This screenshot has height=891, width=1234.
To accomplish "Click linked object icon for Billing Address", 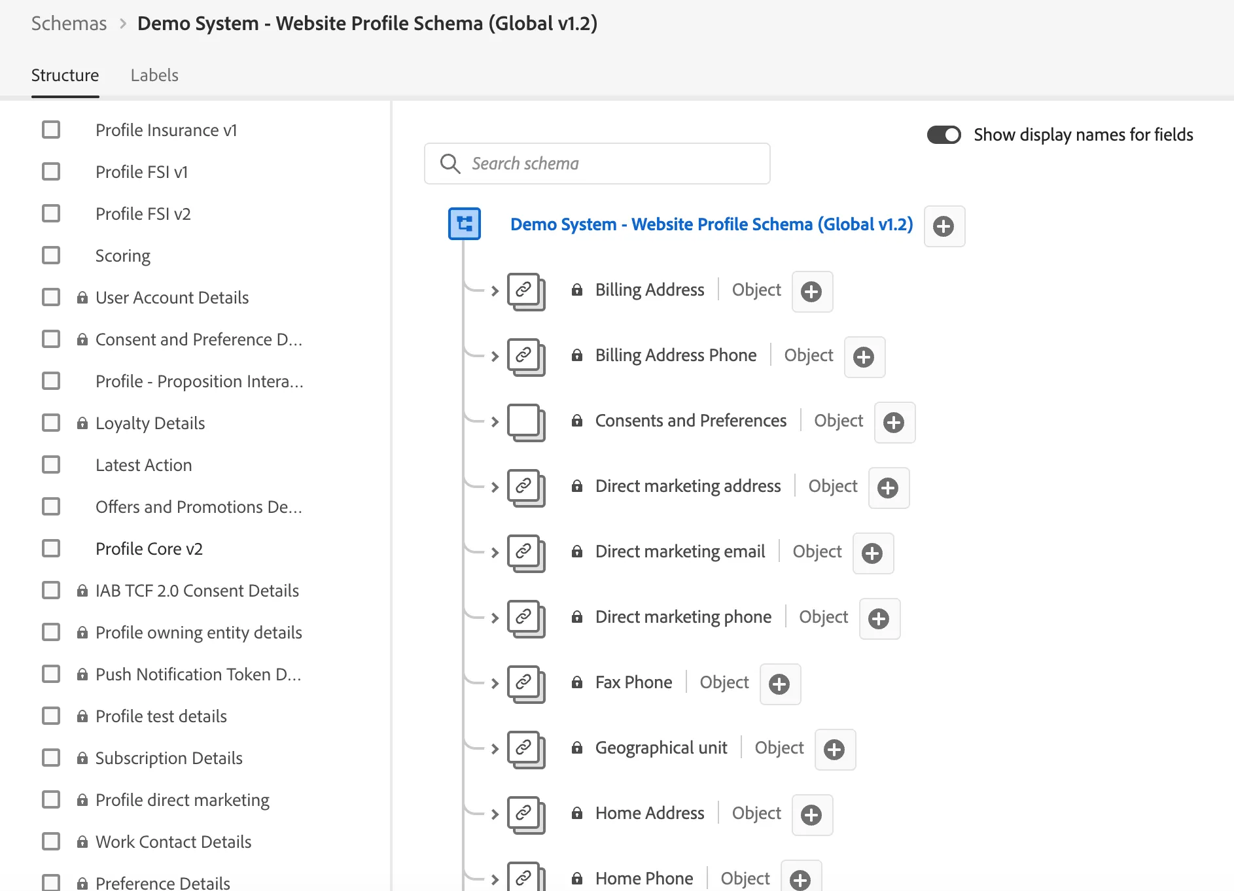I will pyautogui.click(x=526, y=292).
